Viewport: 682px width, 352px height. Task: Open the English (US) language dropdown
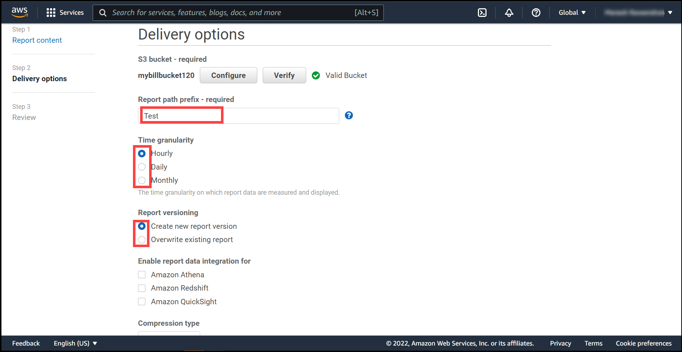(75, 343)
